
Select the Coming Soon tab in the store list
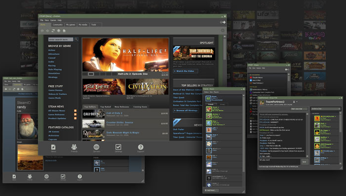pyautogui.click(x=140, y=107)
